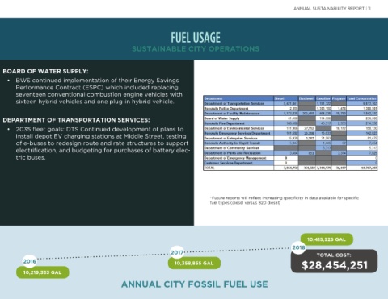Click the 2017 timeline circle marker

(177, 252)
